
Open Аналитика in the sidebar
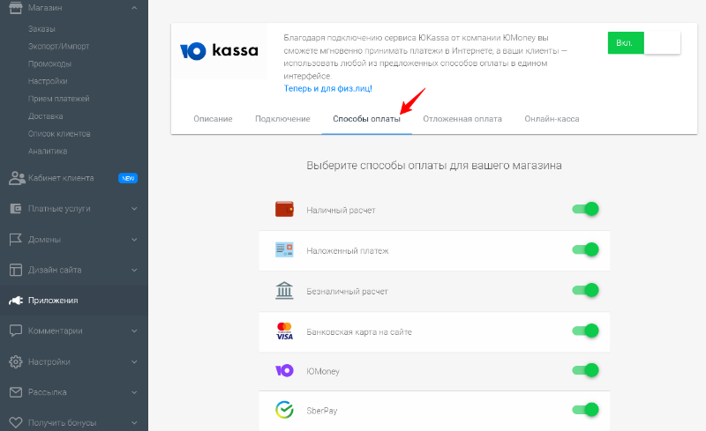pos(48,152)
